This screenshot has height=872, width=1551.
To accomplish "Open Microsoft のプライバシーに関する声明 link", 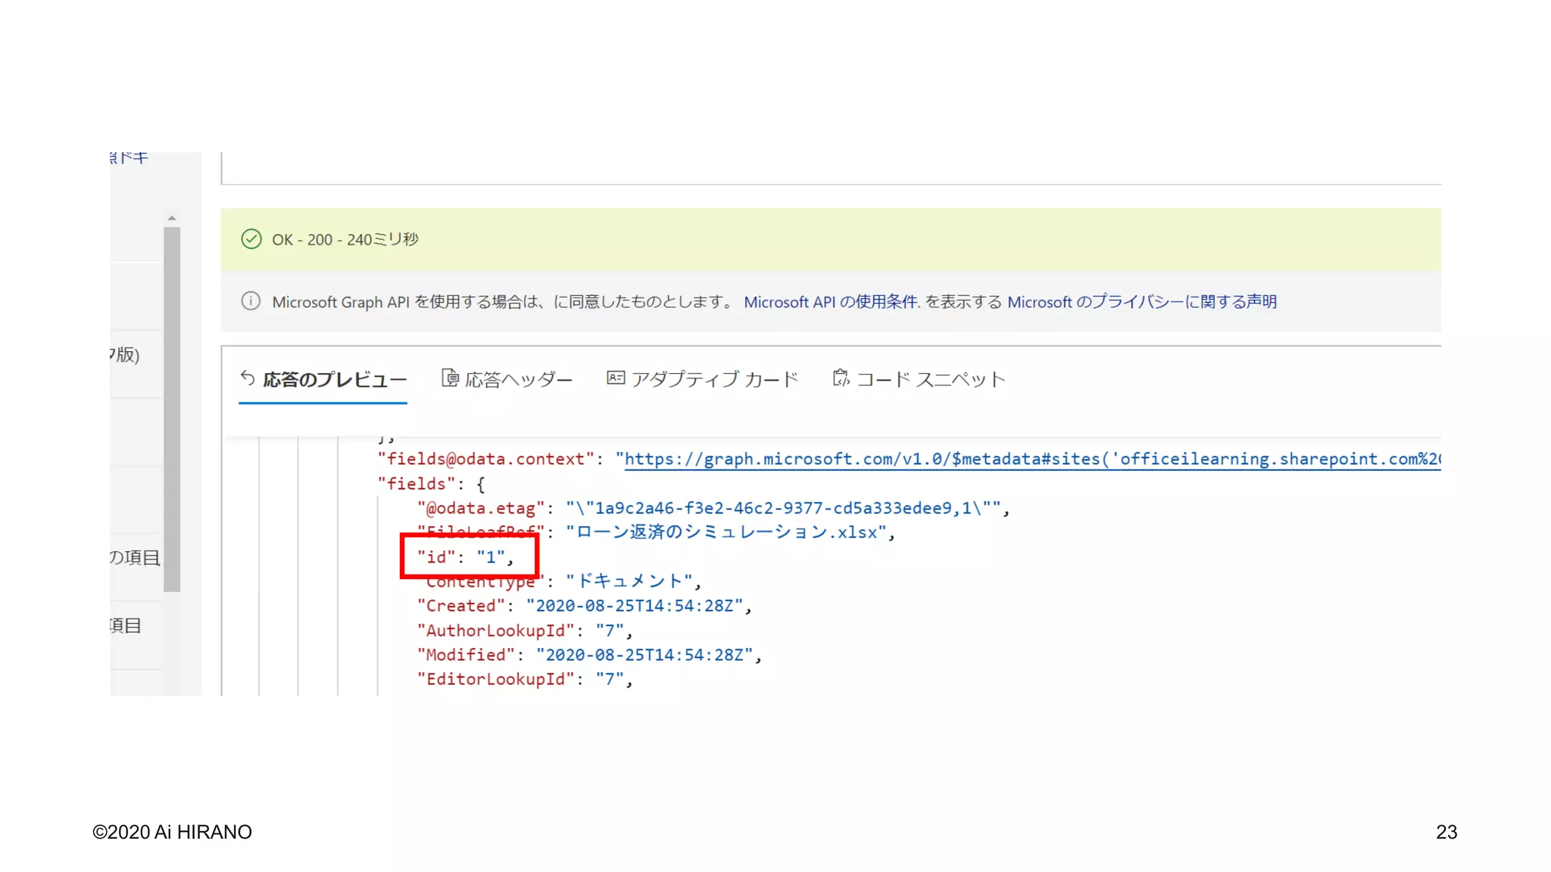I will click(1141, 302).
